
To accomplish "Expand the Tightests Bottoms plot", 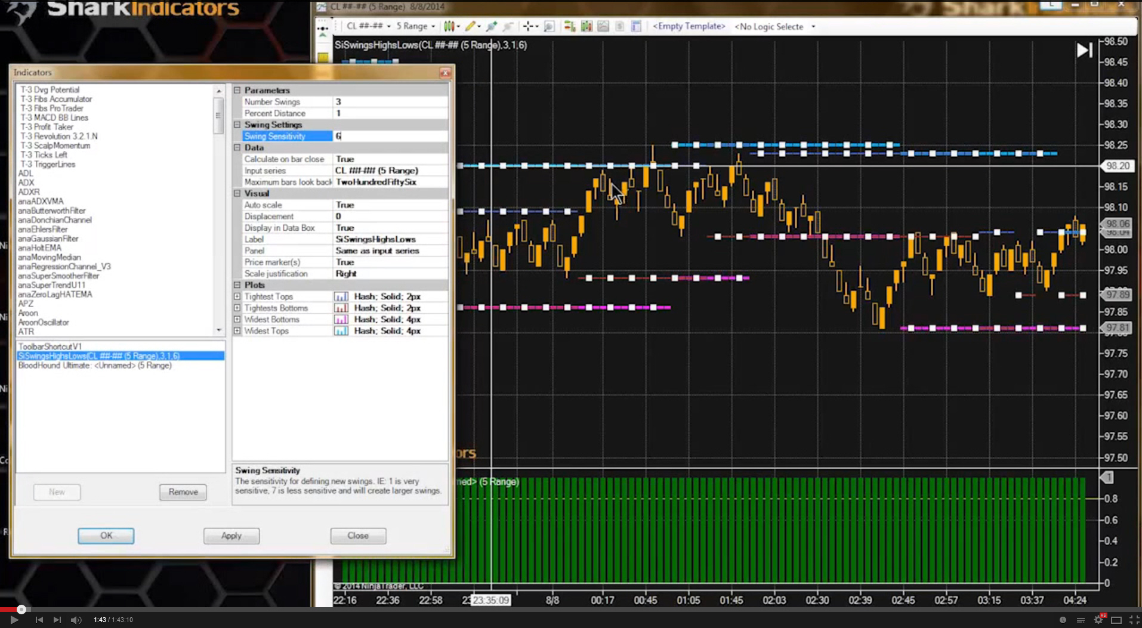I will [x=237, y=308].
